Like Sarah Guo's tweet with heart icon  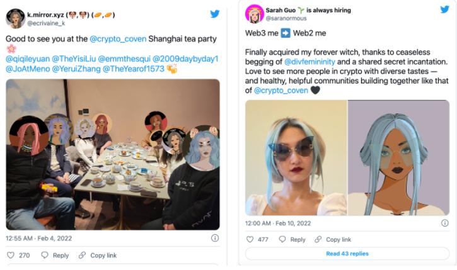(x=250, y=239)
